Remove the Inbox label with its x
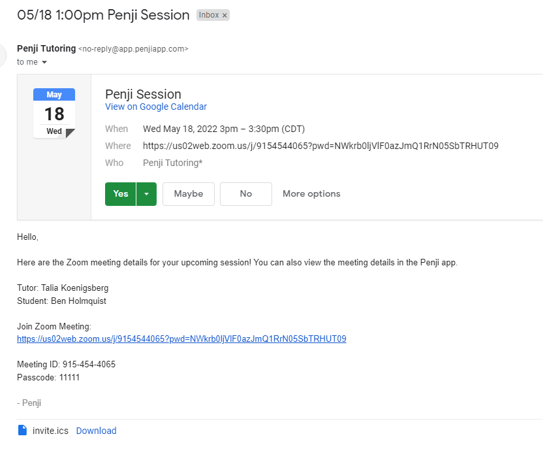Viewport: 543px width, 449px height. pos(225,15)
